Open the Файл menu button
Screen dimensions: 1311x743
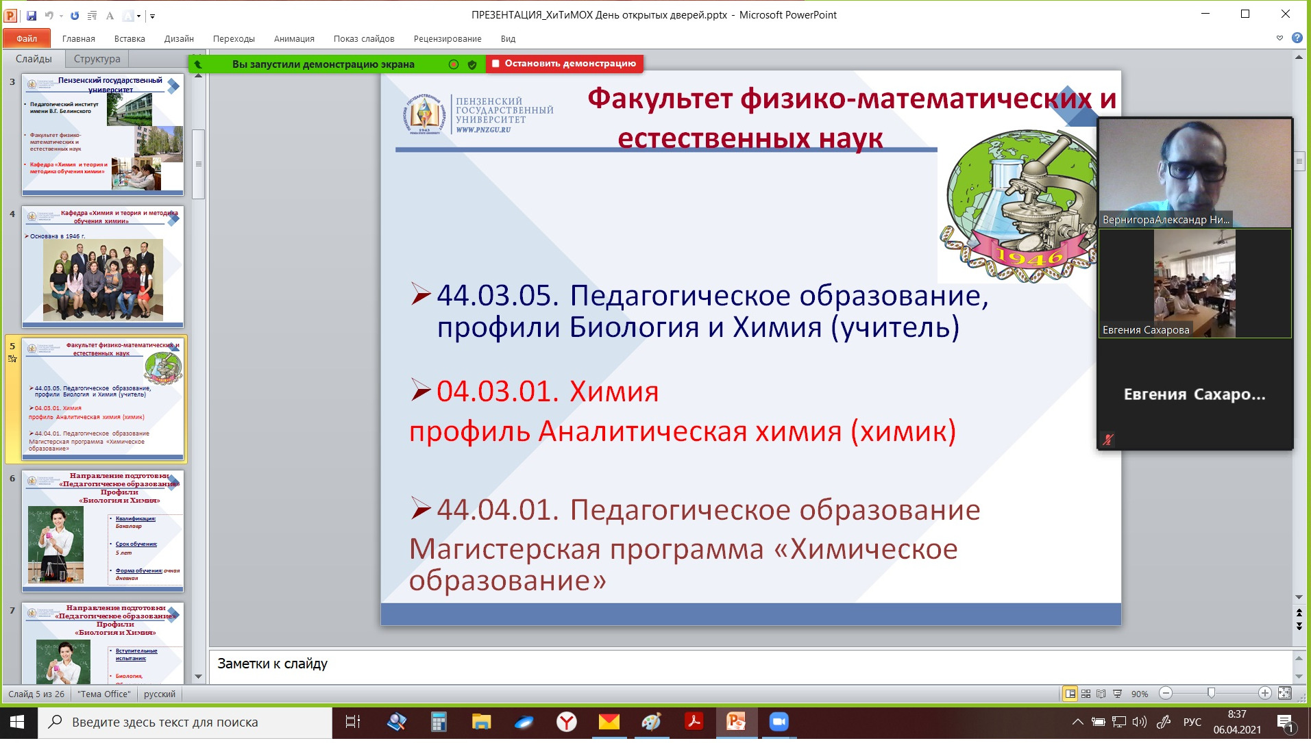(27, 39)
